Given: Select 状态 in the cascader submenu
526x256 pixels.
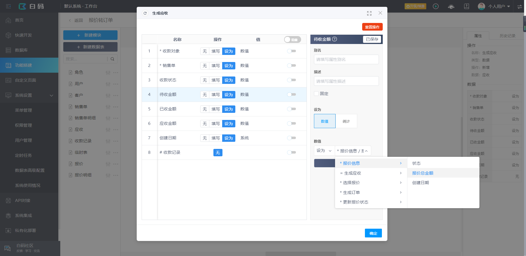Looking at the screenshot, I should [x=443, y=163].
